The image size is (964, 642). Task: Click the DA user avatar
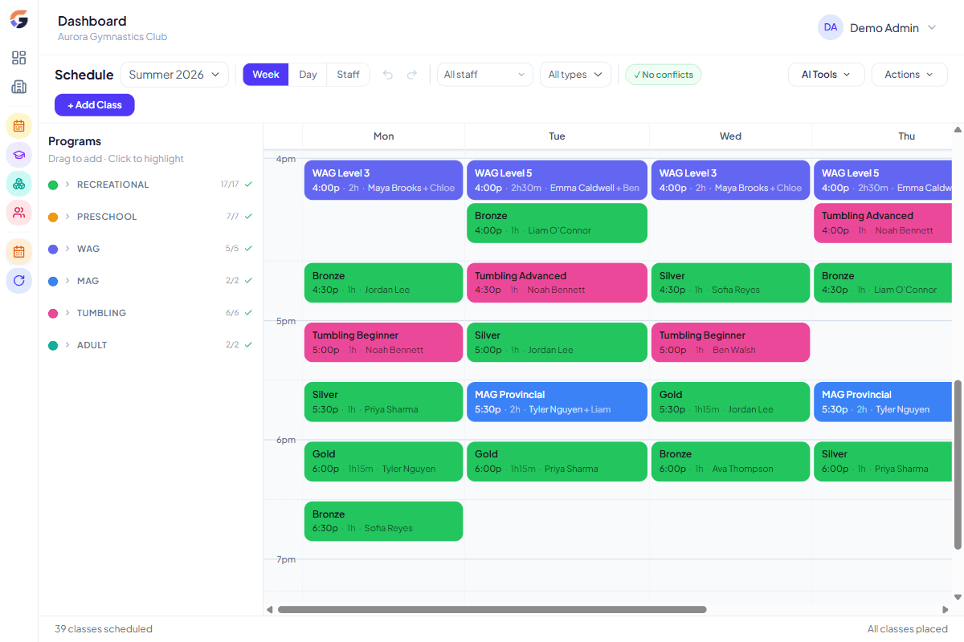tap(831, 27)
